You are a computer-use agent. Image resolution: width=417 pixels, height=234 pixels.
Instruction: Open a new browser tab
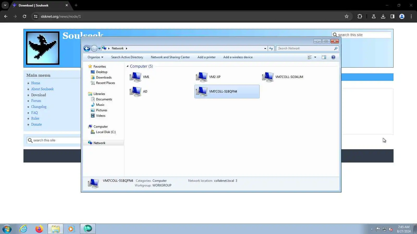(x=76, y=5)
